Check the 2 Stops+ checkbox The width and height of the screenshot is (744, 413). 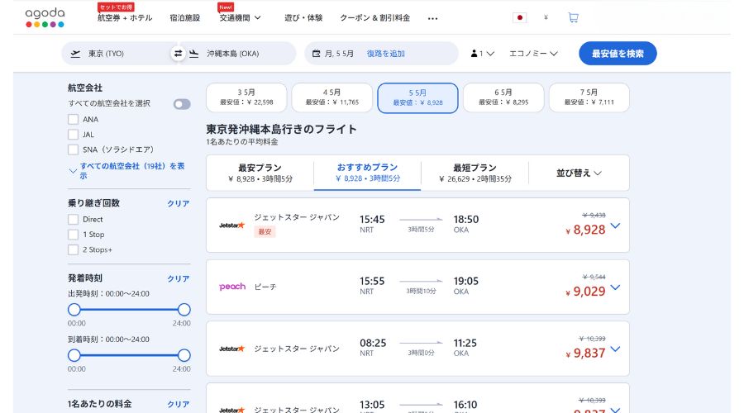[73, 250]
